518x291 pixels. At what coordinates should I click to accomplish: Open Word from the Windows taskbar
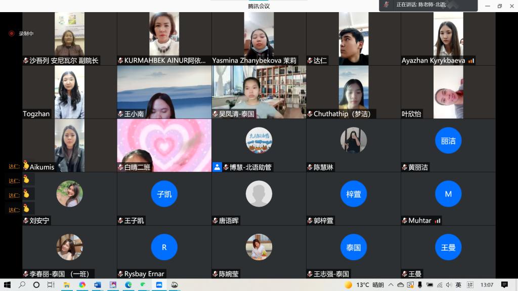[x=98, y=285]
